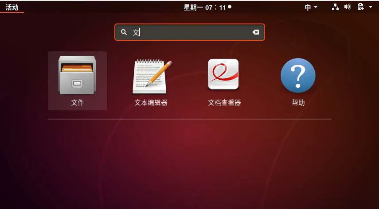Viewport: 379px width, 209px height.
Task: Click the clipboard system icon in top bar
Action: pyautogui.click(x=360, y=7)
